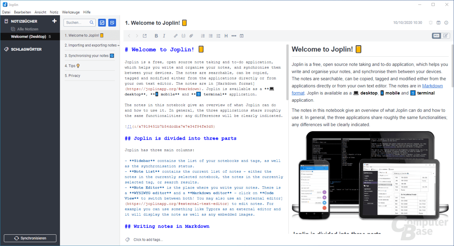Click the tag icon at the bottom
The height and width of the screenshot is (246, 454).
[x=128, y=240]
